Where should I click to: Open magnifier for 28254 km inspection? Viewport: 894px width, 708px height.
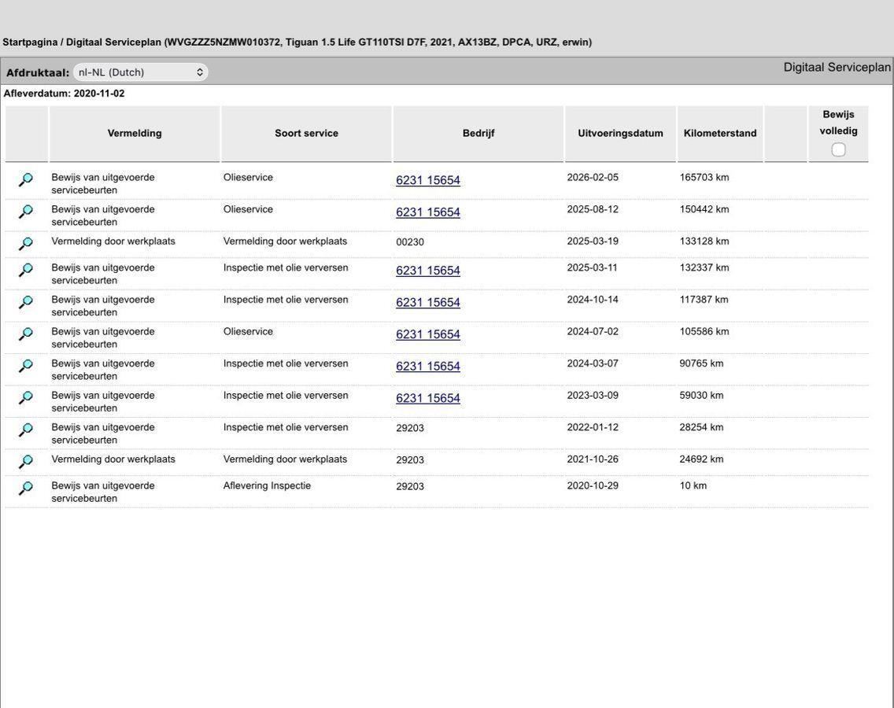(26, 430)
